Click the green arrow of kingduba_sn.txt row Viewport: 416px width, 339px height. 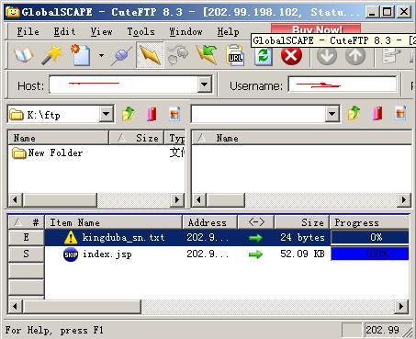coord(255,238)
